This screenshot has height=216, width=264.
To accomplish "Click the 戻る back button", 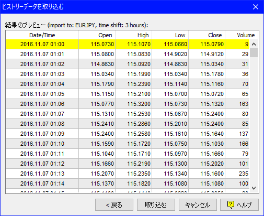I will [114, 204].
